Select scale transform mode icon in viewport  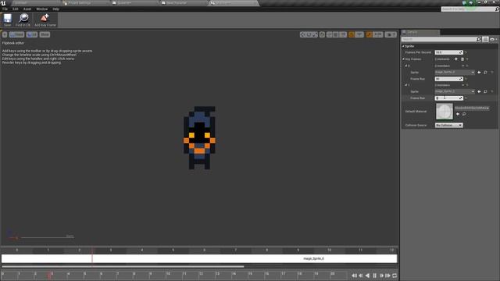315,34
